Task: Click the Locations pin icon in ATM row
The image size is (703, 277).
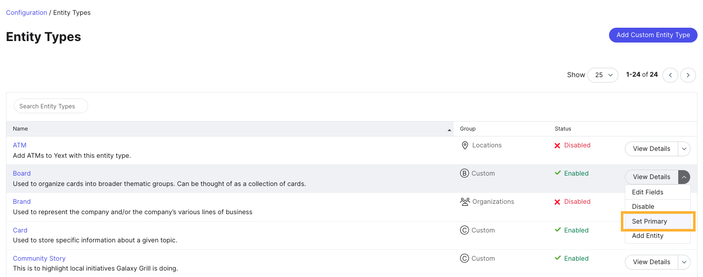Action: click(465, 145)
